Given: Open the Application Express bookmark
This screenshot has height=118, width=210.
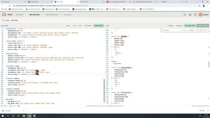Looking at the screenshot, I should click(x=16, y=9).
